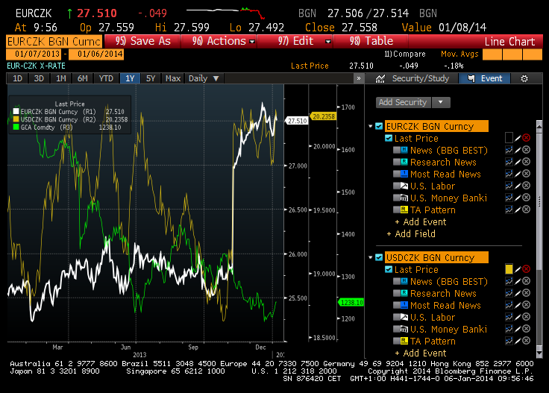Image resolution: width=549 pixels, height=393 pixels.
Task: Remove EURCZK News (BBG BEST) event
Action: point(526,150)
